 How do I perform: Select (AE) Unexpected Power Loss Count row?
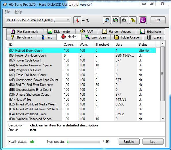click(82, 80)
